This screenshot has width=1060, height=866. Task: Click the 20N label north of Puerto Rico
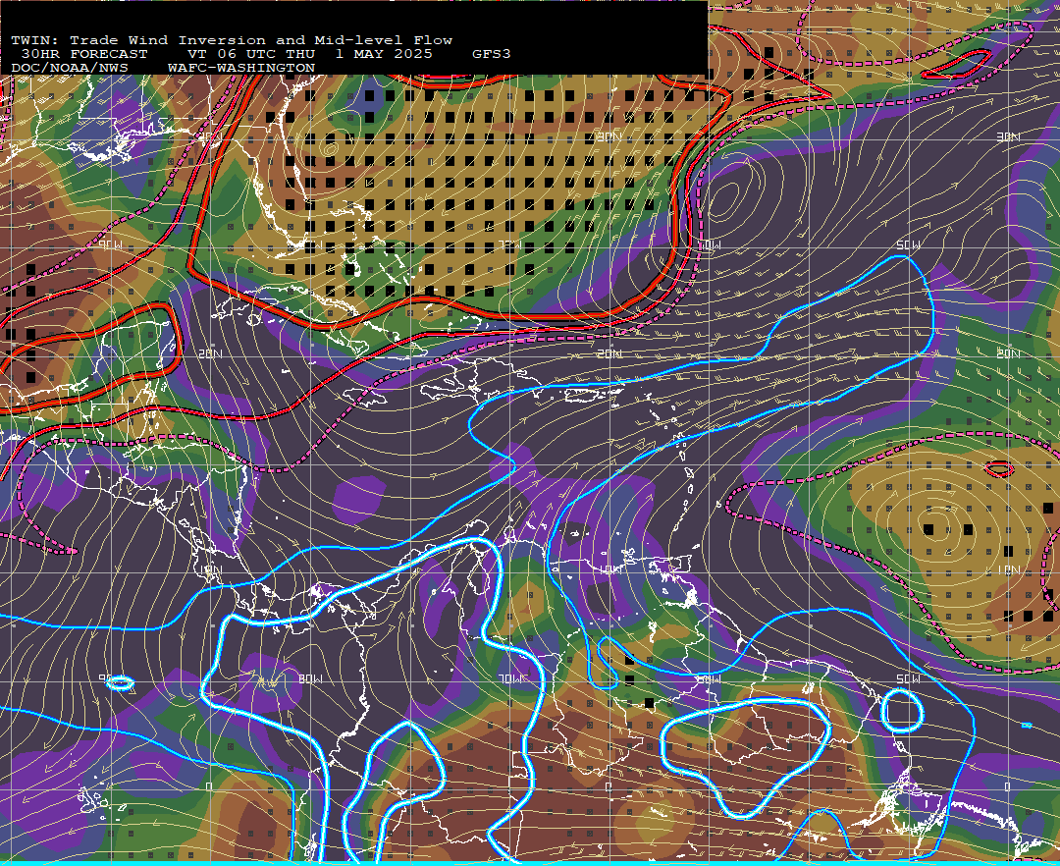point(609,353)
